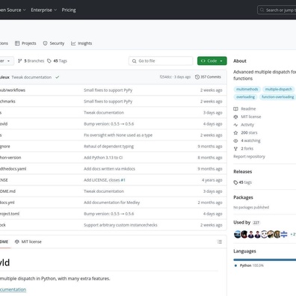Open the Open Source dropdown menu
This screenshot has width=296, height=296.
coord(13,10)
